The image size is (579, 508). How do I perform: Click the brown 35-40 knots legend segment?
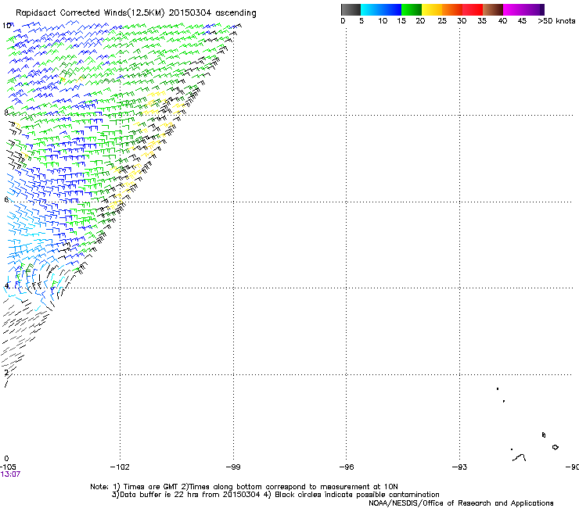[493, 9]
